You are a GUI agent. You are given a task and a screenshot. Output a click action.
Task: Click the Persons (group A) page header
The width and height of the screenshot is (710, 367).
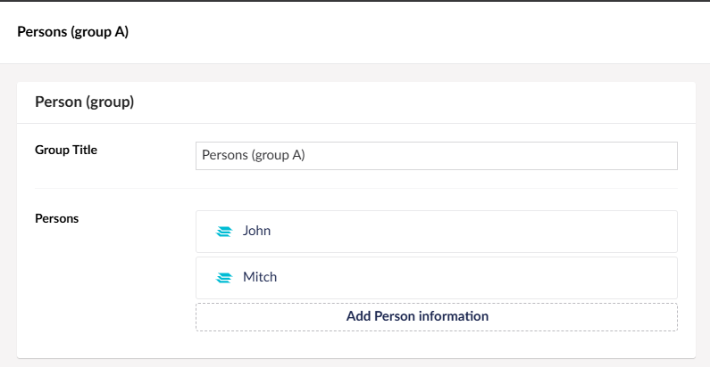pos(73,32)
